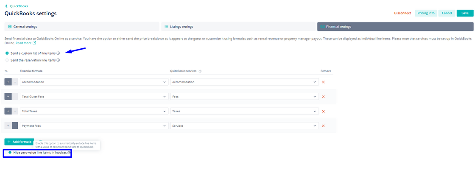Open the Read more link
This screenshot has height=170, width=475.
coord(26,43)
